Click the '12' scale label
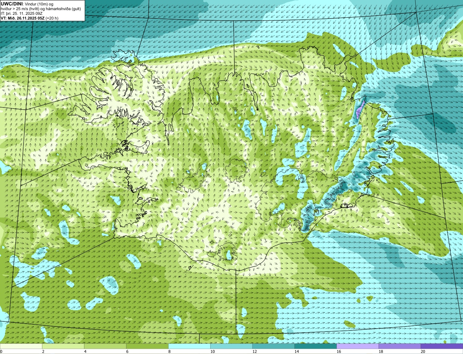 (254, 351)
